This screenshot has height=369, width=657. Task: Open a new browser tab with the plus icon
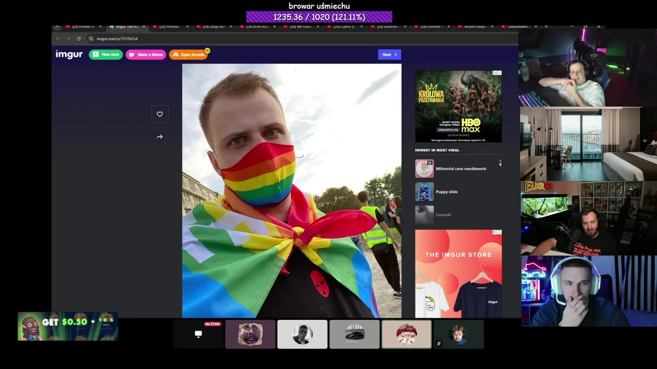(x=546, y=26)
